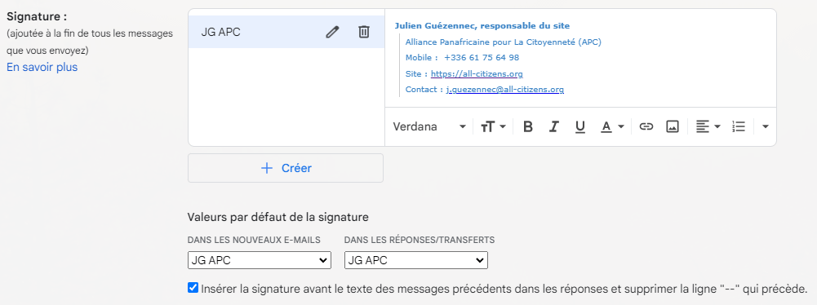Apply underline formatting in signature toolbar
This screenshot has width=817, height=305.
click(x=580, y=126)
